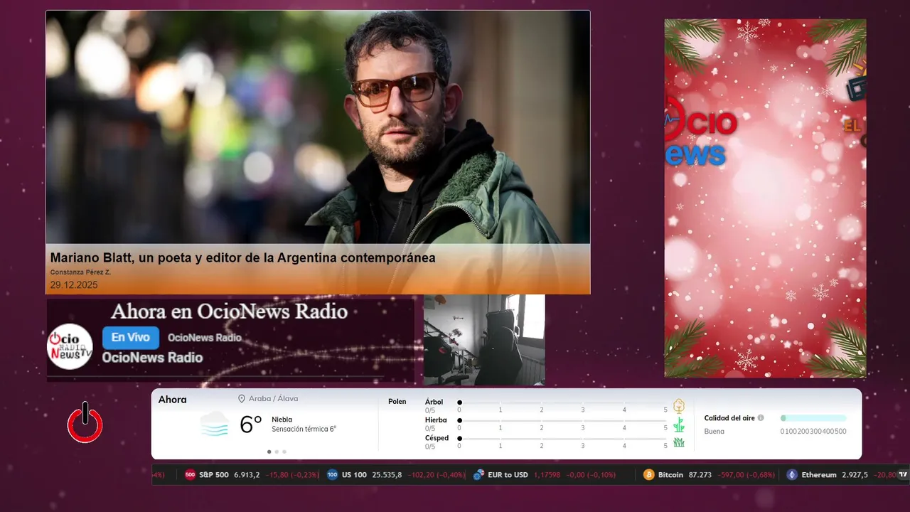Click the location pin by Araba / Álava
The height and width of the screenshot is (512, 910).
pyautogui.click(x=242, y=399)
